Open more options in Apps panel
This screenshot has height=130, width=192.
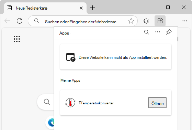click(x=158, y=32)
